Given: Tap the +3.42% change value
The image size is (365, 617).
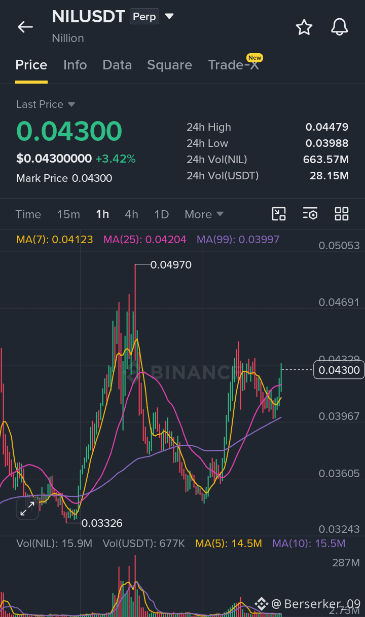Looking at the screenshot, I should click(x=116, y=159).
